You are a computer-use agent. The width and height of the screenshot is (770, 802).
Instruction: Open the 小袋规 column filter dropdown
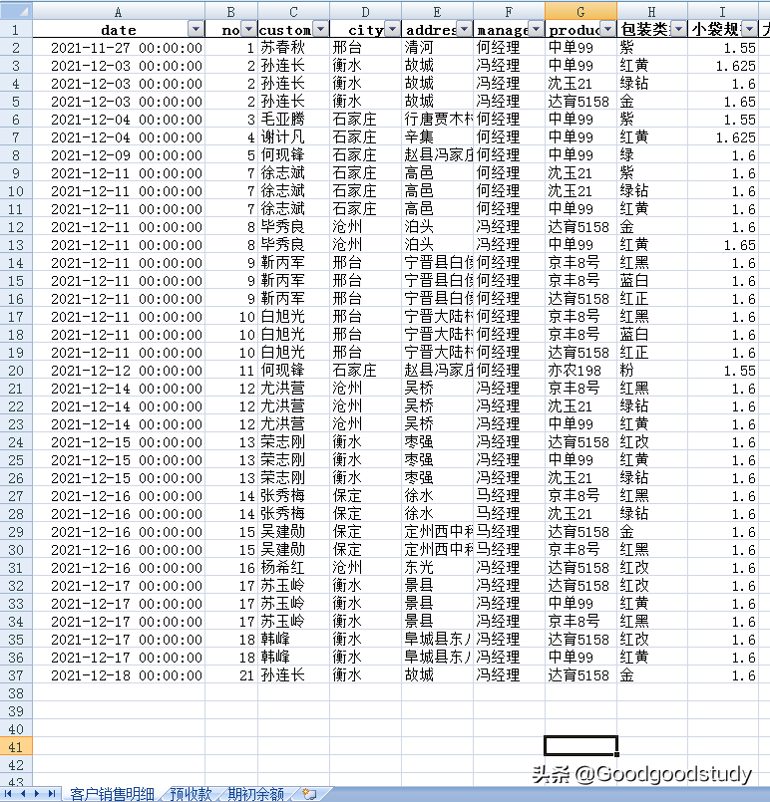(x=750, y=29)
